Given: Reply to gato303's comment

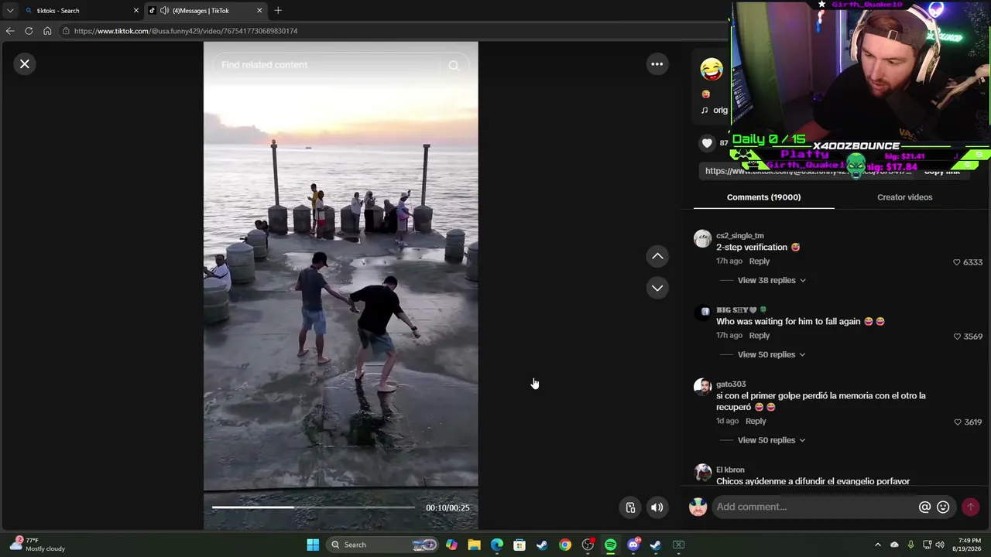Looking at the screenshot, I should coord(756,422).
